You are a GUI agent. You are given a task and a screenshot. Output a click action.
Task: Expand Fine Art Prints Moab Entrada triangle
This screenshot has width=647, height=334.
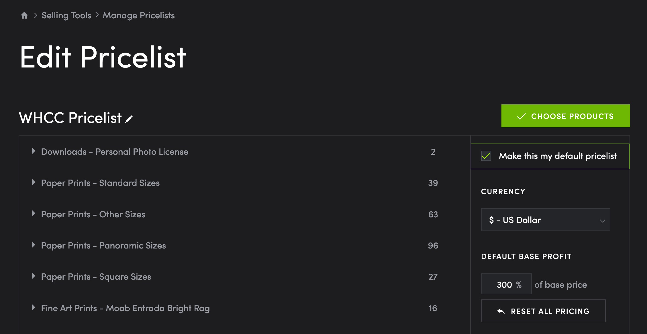click(x=34, y=308)
